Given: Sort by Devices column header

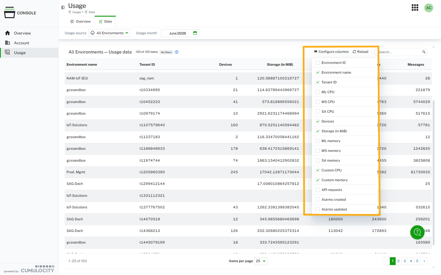Looking at the screenshot, I should (225, 64).
